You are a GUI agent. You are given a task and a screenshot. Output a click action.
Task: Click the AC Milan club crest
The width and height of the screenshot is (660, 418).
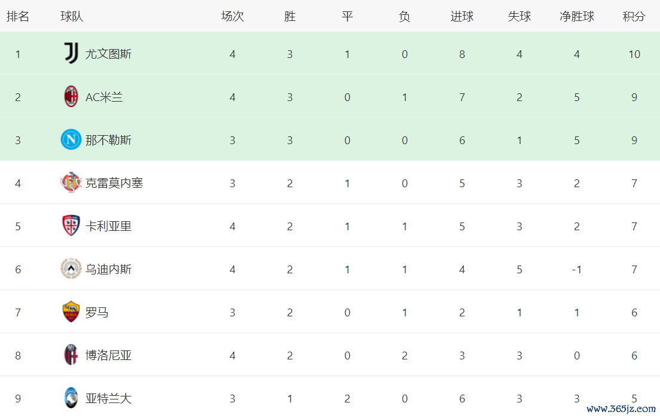[71, 97]
